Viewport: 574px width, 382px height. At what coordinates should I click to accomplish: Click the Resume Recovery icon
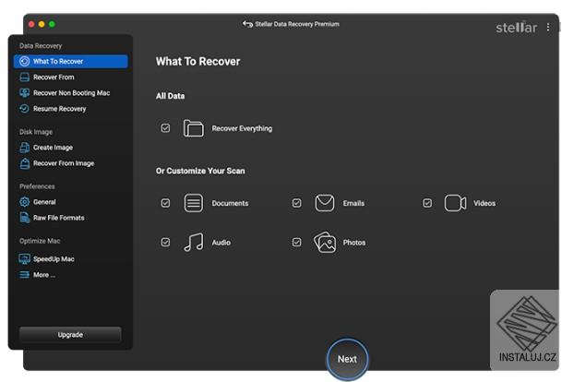tap(25, 109)
